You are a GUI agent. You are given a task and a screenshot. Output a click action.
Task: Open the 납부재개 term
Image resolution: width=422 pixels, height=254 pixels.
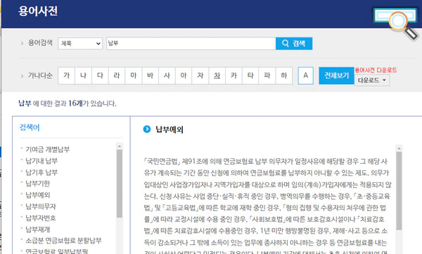coord(38,229)
